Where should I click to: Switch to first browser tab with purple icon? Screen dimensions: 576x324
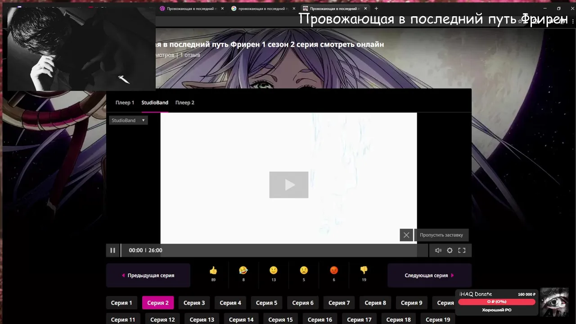tap(191, 9)
